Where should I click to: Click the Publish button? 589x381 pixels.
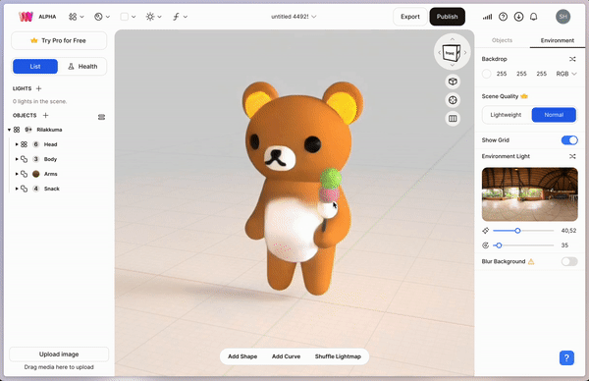pyautogui.click(x=448, y=17)
